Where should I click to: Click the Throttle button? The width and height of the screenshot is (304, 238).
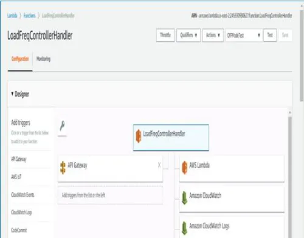[165, 35]
